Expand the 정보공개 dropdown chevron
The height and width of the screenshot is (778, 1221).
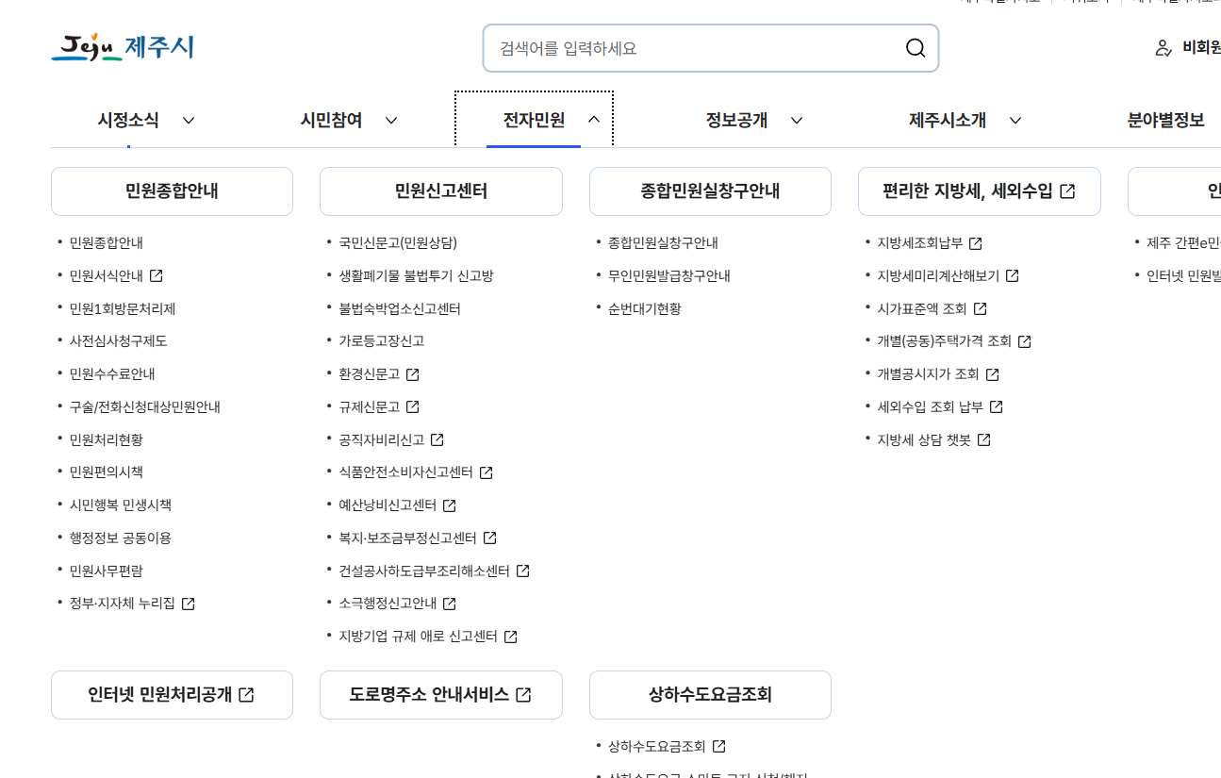[797, 120]
